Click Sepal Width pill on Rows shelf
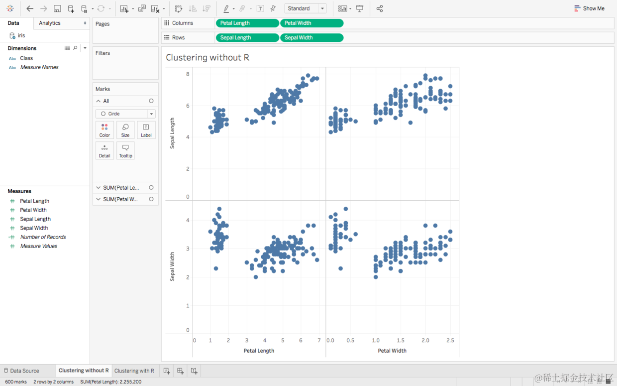 pyautogui.click(x=311, y=38)
